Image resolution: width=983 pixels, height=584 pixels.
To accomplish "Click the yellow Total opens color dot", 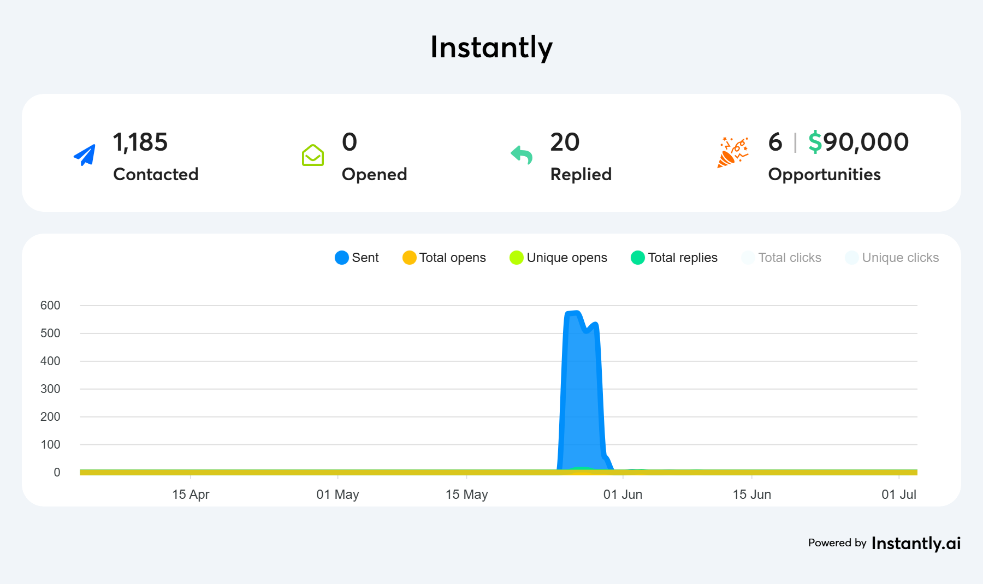I will [x=409, y=258].
